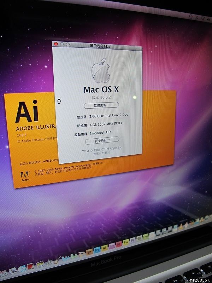Open the Time Machine menu bar icon

pyautogui.click(x=191, y=16)
